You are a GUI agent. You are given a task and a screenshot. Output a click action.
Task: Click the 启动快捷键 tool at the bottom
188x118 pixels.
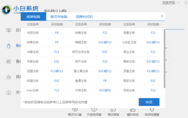[x=152, y=112]
